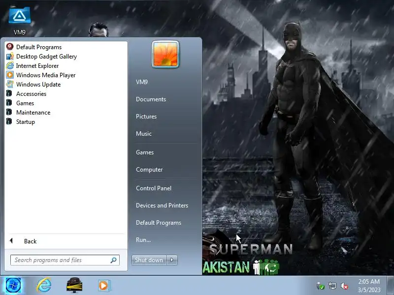
Task: Open the Run... dialog
Action: point(143,240)
